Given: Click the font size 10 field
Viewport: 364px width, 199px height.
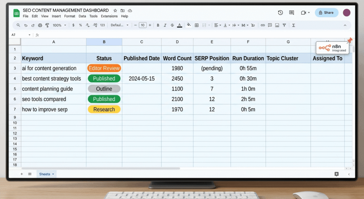Looking at the screenshot, I should click(143, 25).
